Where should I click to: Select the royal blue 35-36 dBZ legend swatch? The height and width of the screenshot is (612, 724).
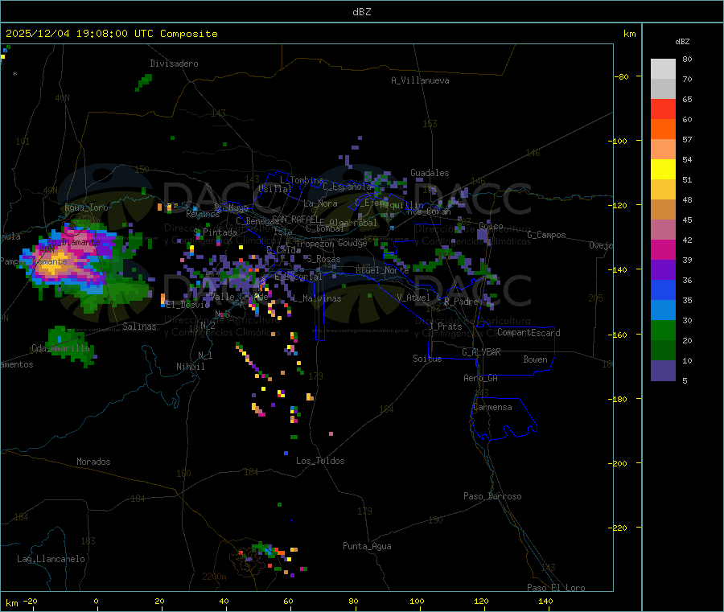(663, 290)
